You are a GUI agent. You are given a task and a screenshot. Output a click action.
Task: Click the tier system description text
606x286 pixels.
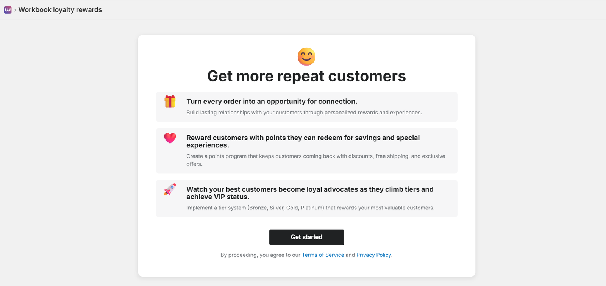pos(310,208)
